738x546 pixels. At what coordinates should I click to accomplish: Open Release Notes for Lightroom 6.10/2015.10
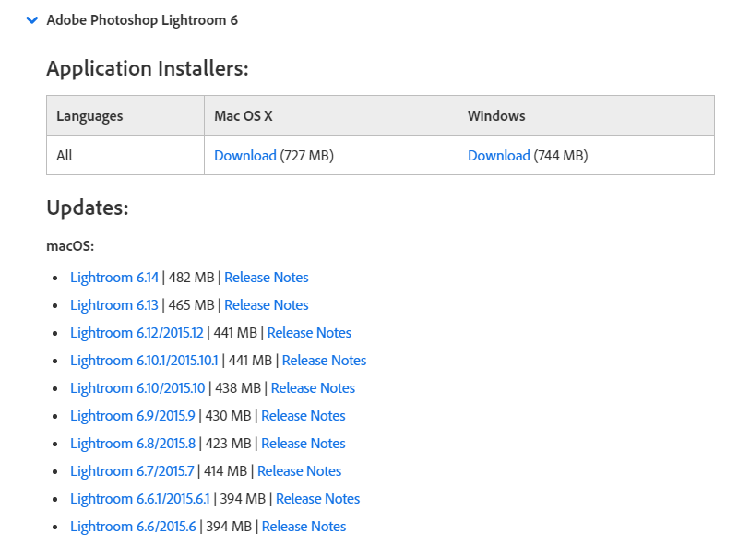pyautogui.click(x=313, y=388)
